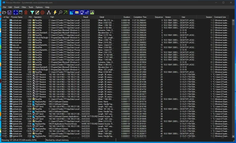Open the Options menu

39,7
